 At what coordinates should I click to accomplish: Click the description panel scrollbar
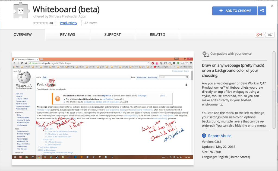[274, 90]
